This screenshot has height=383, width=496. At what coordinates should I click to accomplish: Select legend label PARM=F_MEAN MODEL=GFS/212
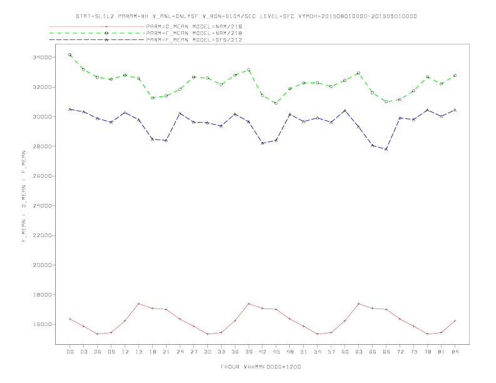(x=194, y=40)
